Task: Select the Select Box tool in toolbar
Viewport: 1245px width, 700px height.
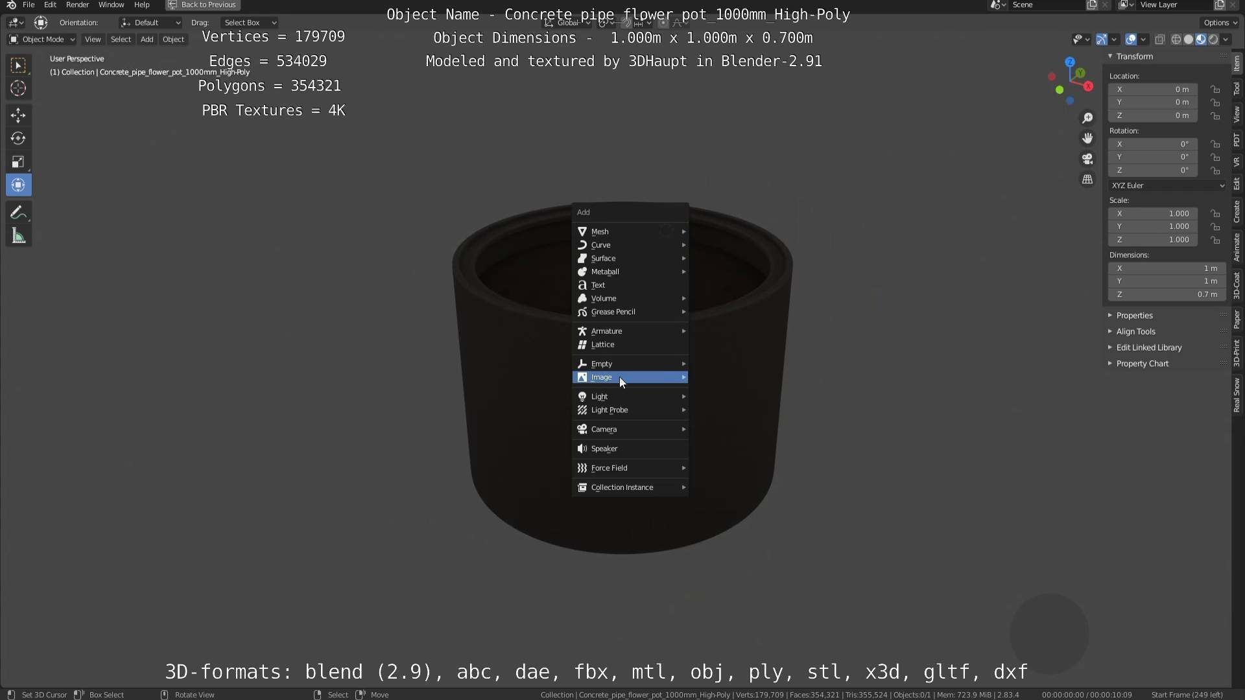Action: pyautogui.click(x=18, y=65)
